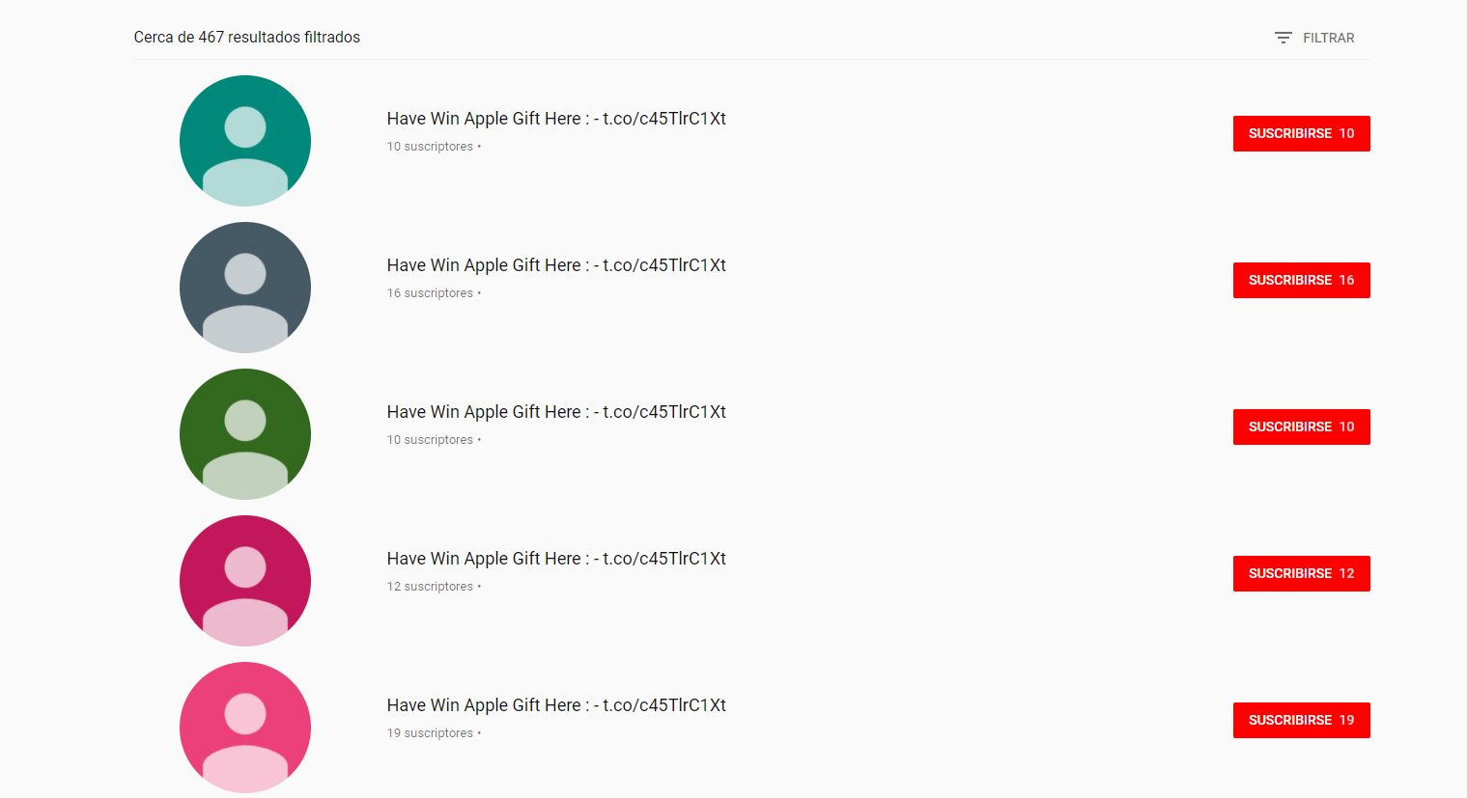Click the '16 suscriptores' text

click(x=431, y=293)
